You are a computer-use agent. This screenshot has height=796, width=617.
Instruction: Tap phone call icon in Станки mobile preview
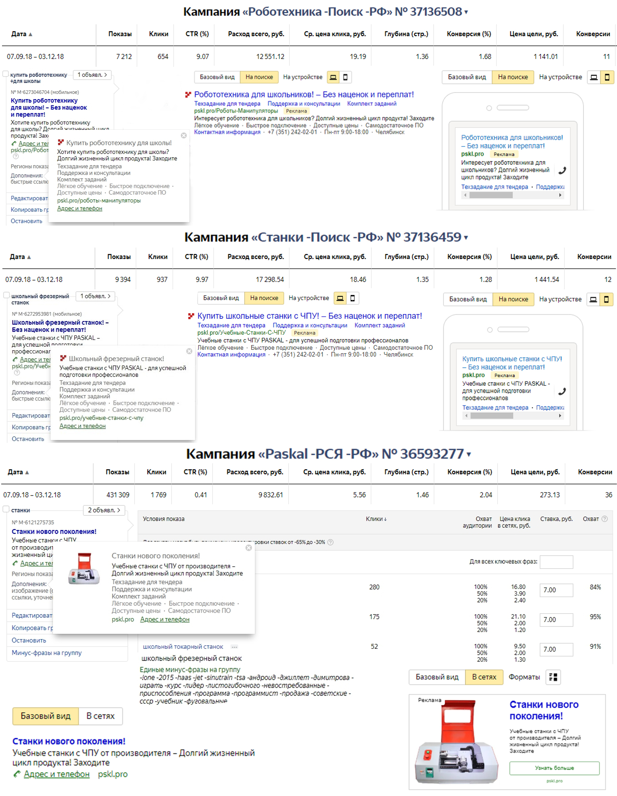tap(562, 392)
